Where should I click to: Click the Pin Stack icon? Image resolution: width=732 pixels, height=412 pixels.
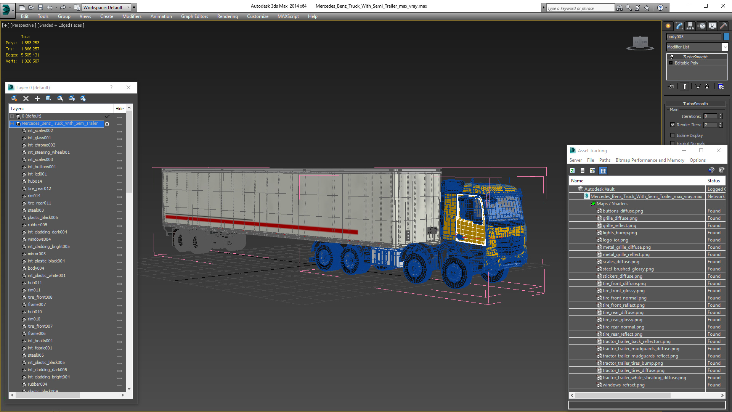(x=671, y=87)
